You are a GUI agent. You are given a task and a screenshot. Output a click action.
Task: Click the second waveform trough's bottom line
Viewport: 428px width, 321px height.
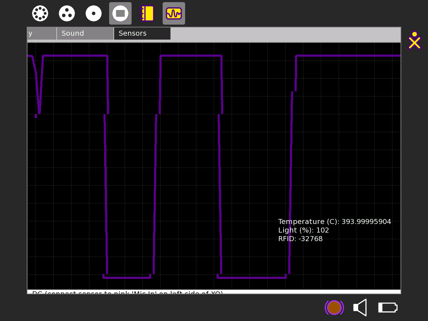(x=251, y=277)
